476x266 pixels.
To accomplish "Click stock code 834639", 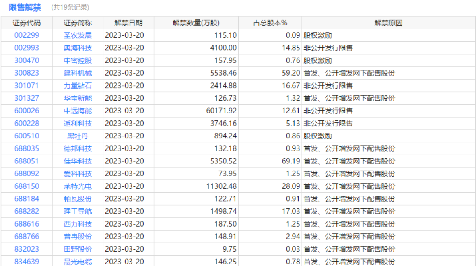I will click(27, 262).
